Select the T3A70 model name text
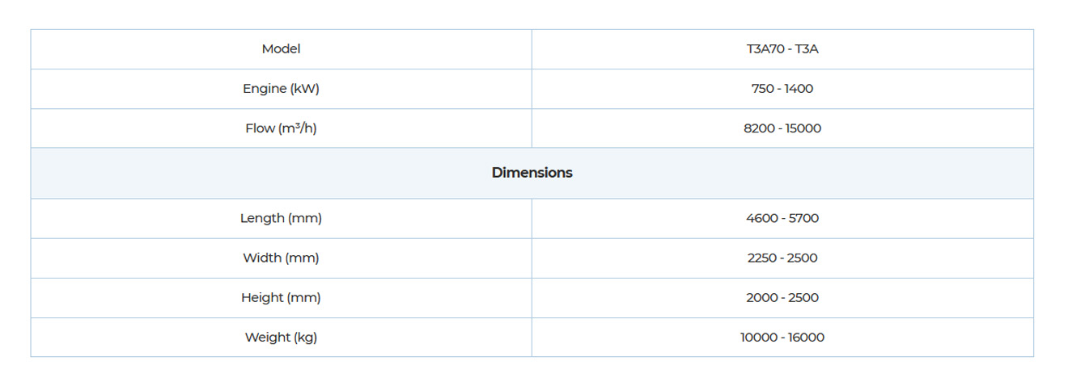Screen dimensions: 1068x386 pyautogui.click(x=764, y=49)
